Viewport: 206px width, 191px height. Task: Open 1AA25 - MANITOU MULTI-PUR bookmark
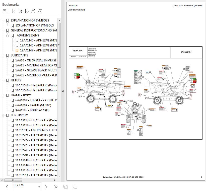(36, 75)
